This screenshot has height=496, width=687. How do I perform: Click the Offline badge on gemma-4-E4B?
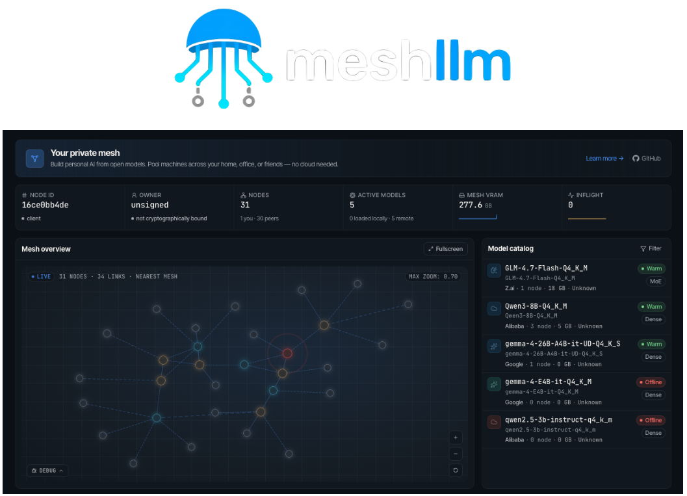coord(651,382)
